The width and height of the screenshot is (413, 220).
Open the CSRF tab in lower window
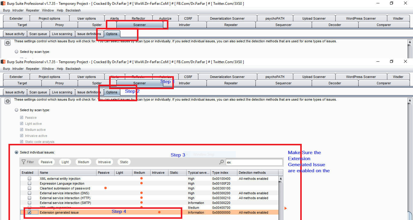pyautogui.click(x=188, y=77)
